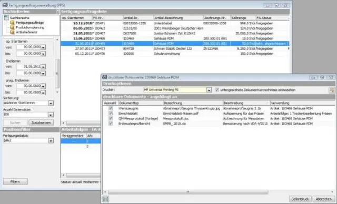
Task: Sort list by Artikel-Nr. column header
Action: [138, 18]
